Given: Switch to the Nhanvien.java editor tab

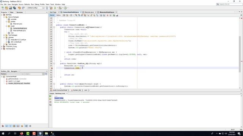Looking at the screenshot, I should (x=89, y=12).
